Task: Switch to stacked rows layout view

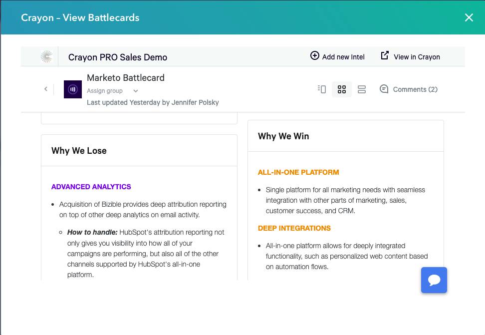Action: pos(362,89)
